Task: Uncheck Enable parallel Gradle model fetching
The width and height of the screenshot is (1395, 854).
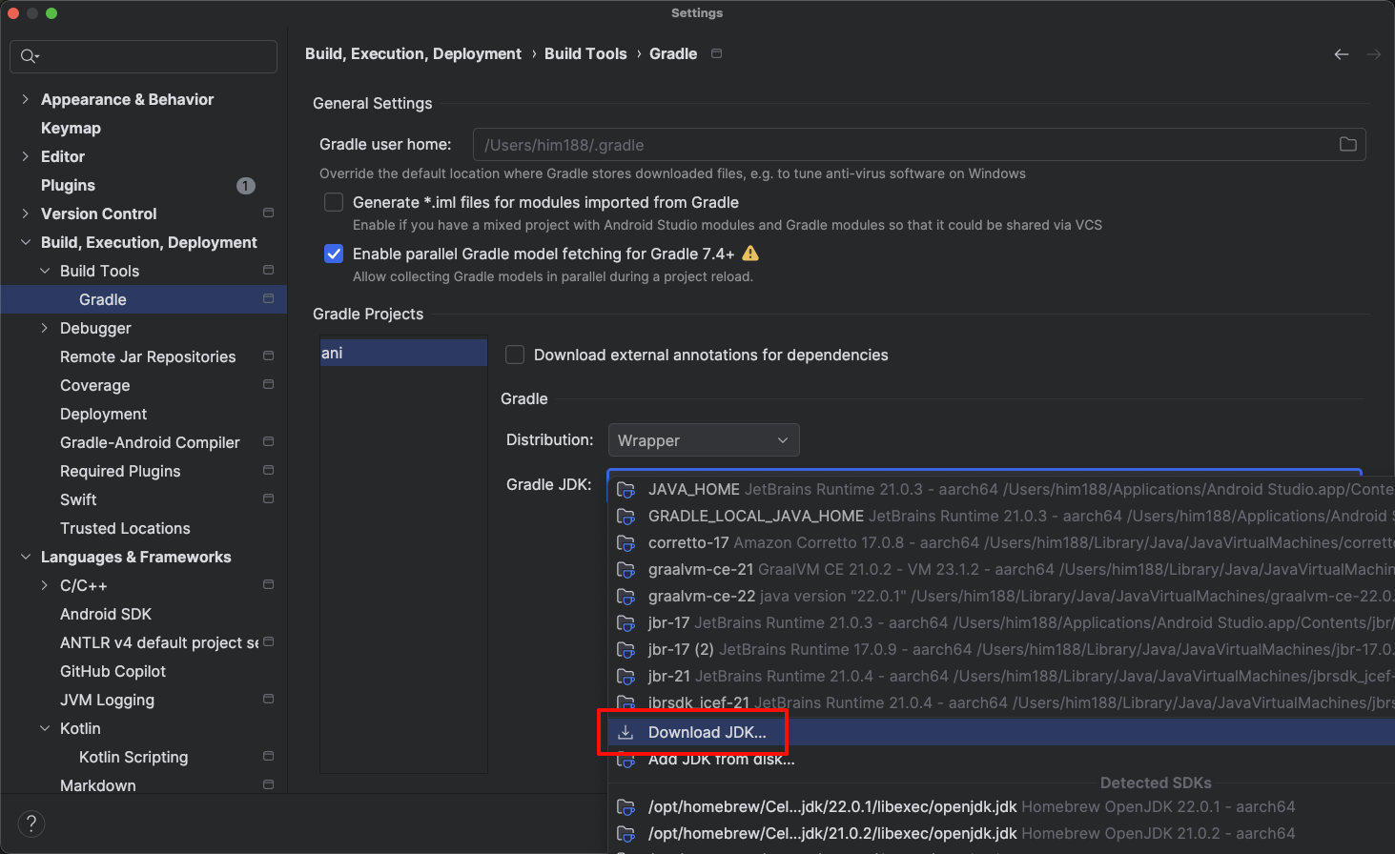Action: 334,254
